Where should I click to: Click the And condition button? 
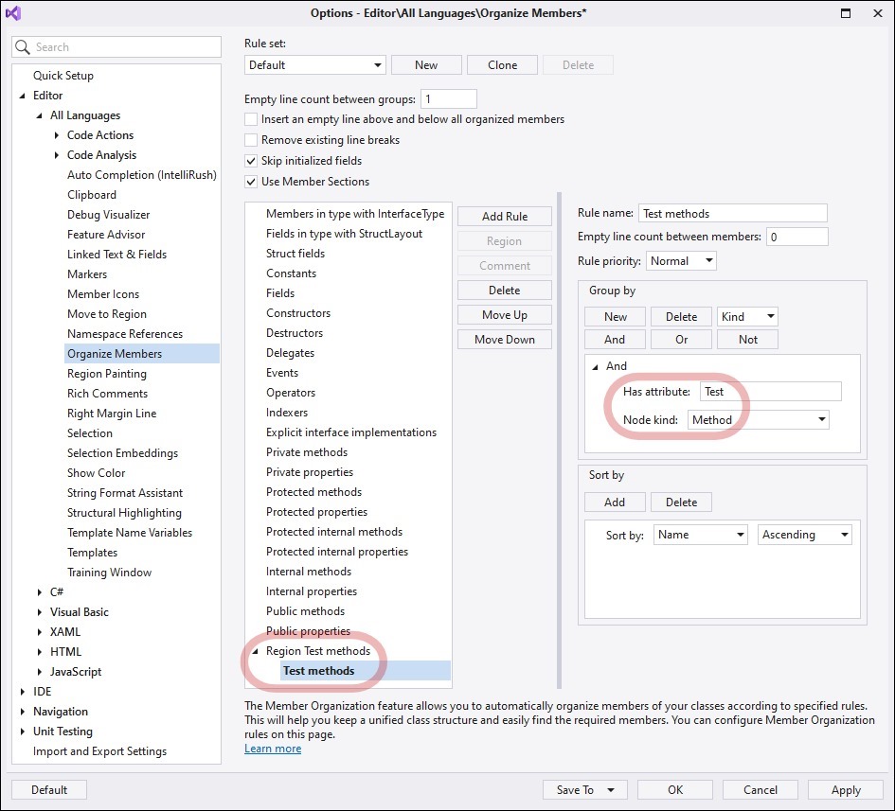pyautogui.click(x=616, y=340)
